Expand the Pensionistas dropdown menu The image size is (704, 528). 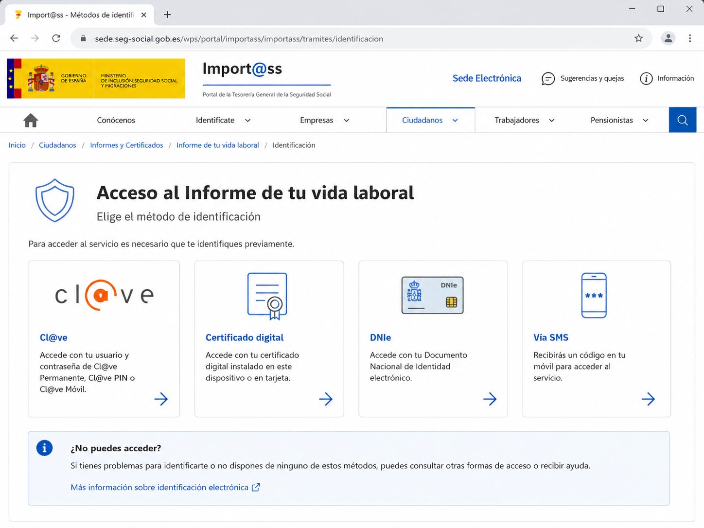[619, 120]
